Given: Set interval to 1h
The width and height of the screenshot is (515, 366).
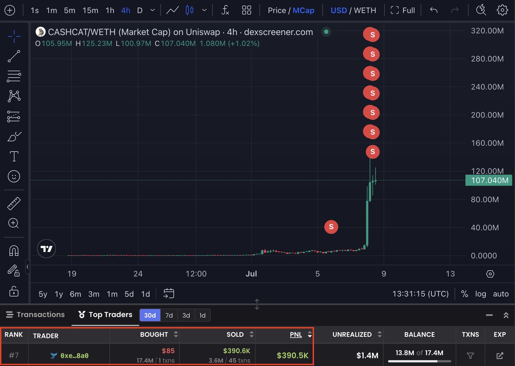Looking at the screenshot, I should tap(110, 10).
